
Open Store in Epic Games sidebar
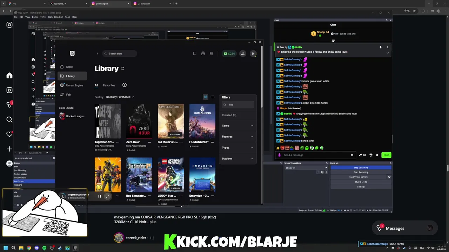click(72, 66)
